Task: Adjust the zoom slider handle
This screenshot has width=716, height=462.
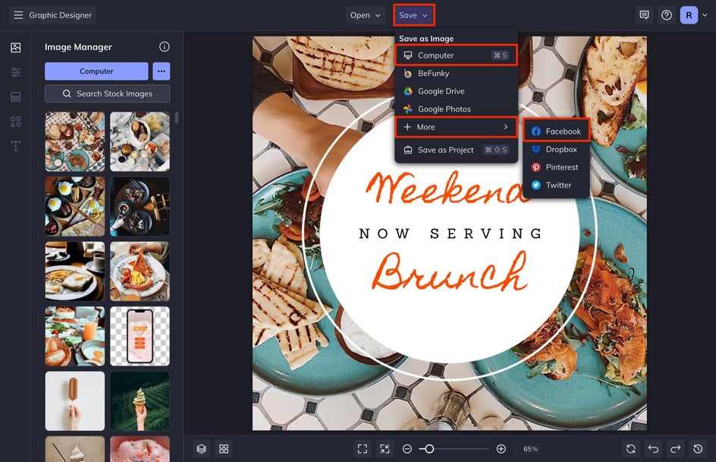Action: [429, 449]
